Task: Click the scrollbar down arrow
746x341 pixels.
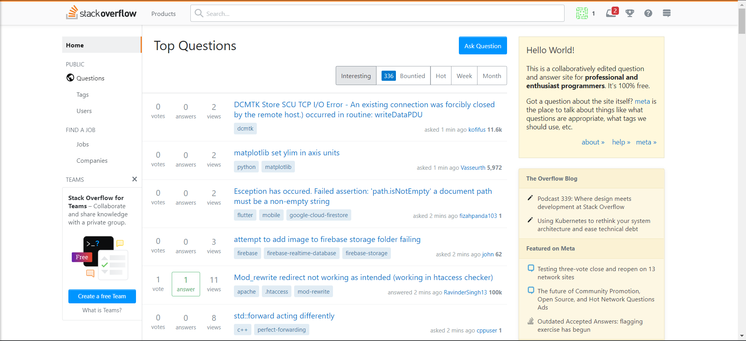Action: [742, 336]
